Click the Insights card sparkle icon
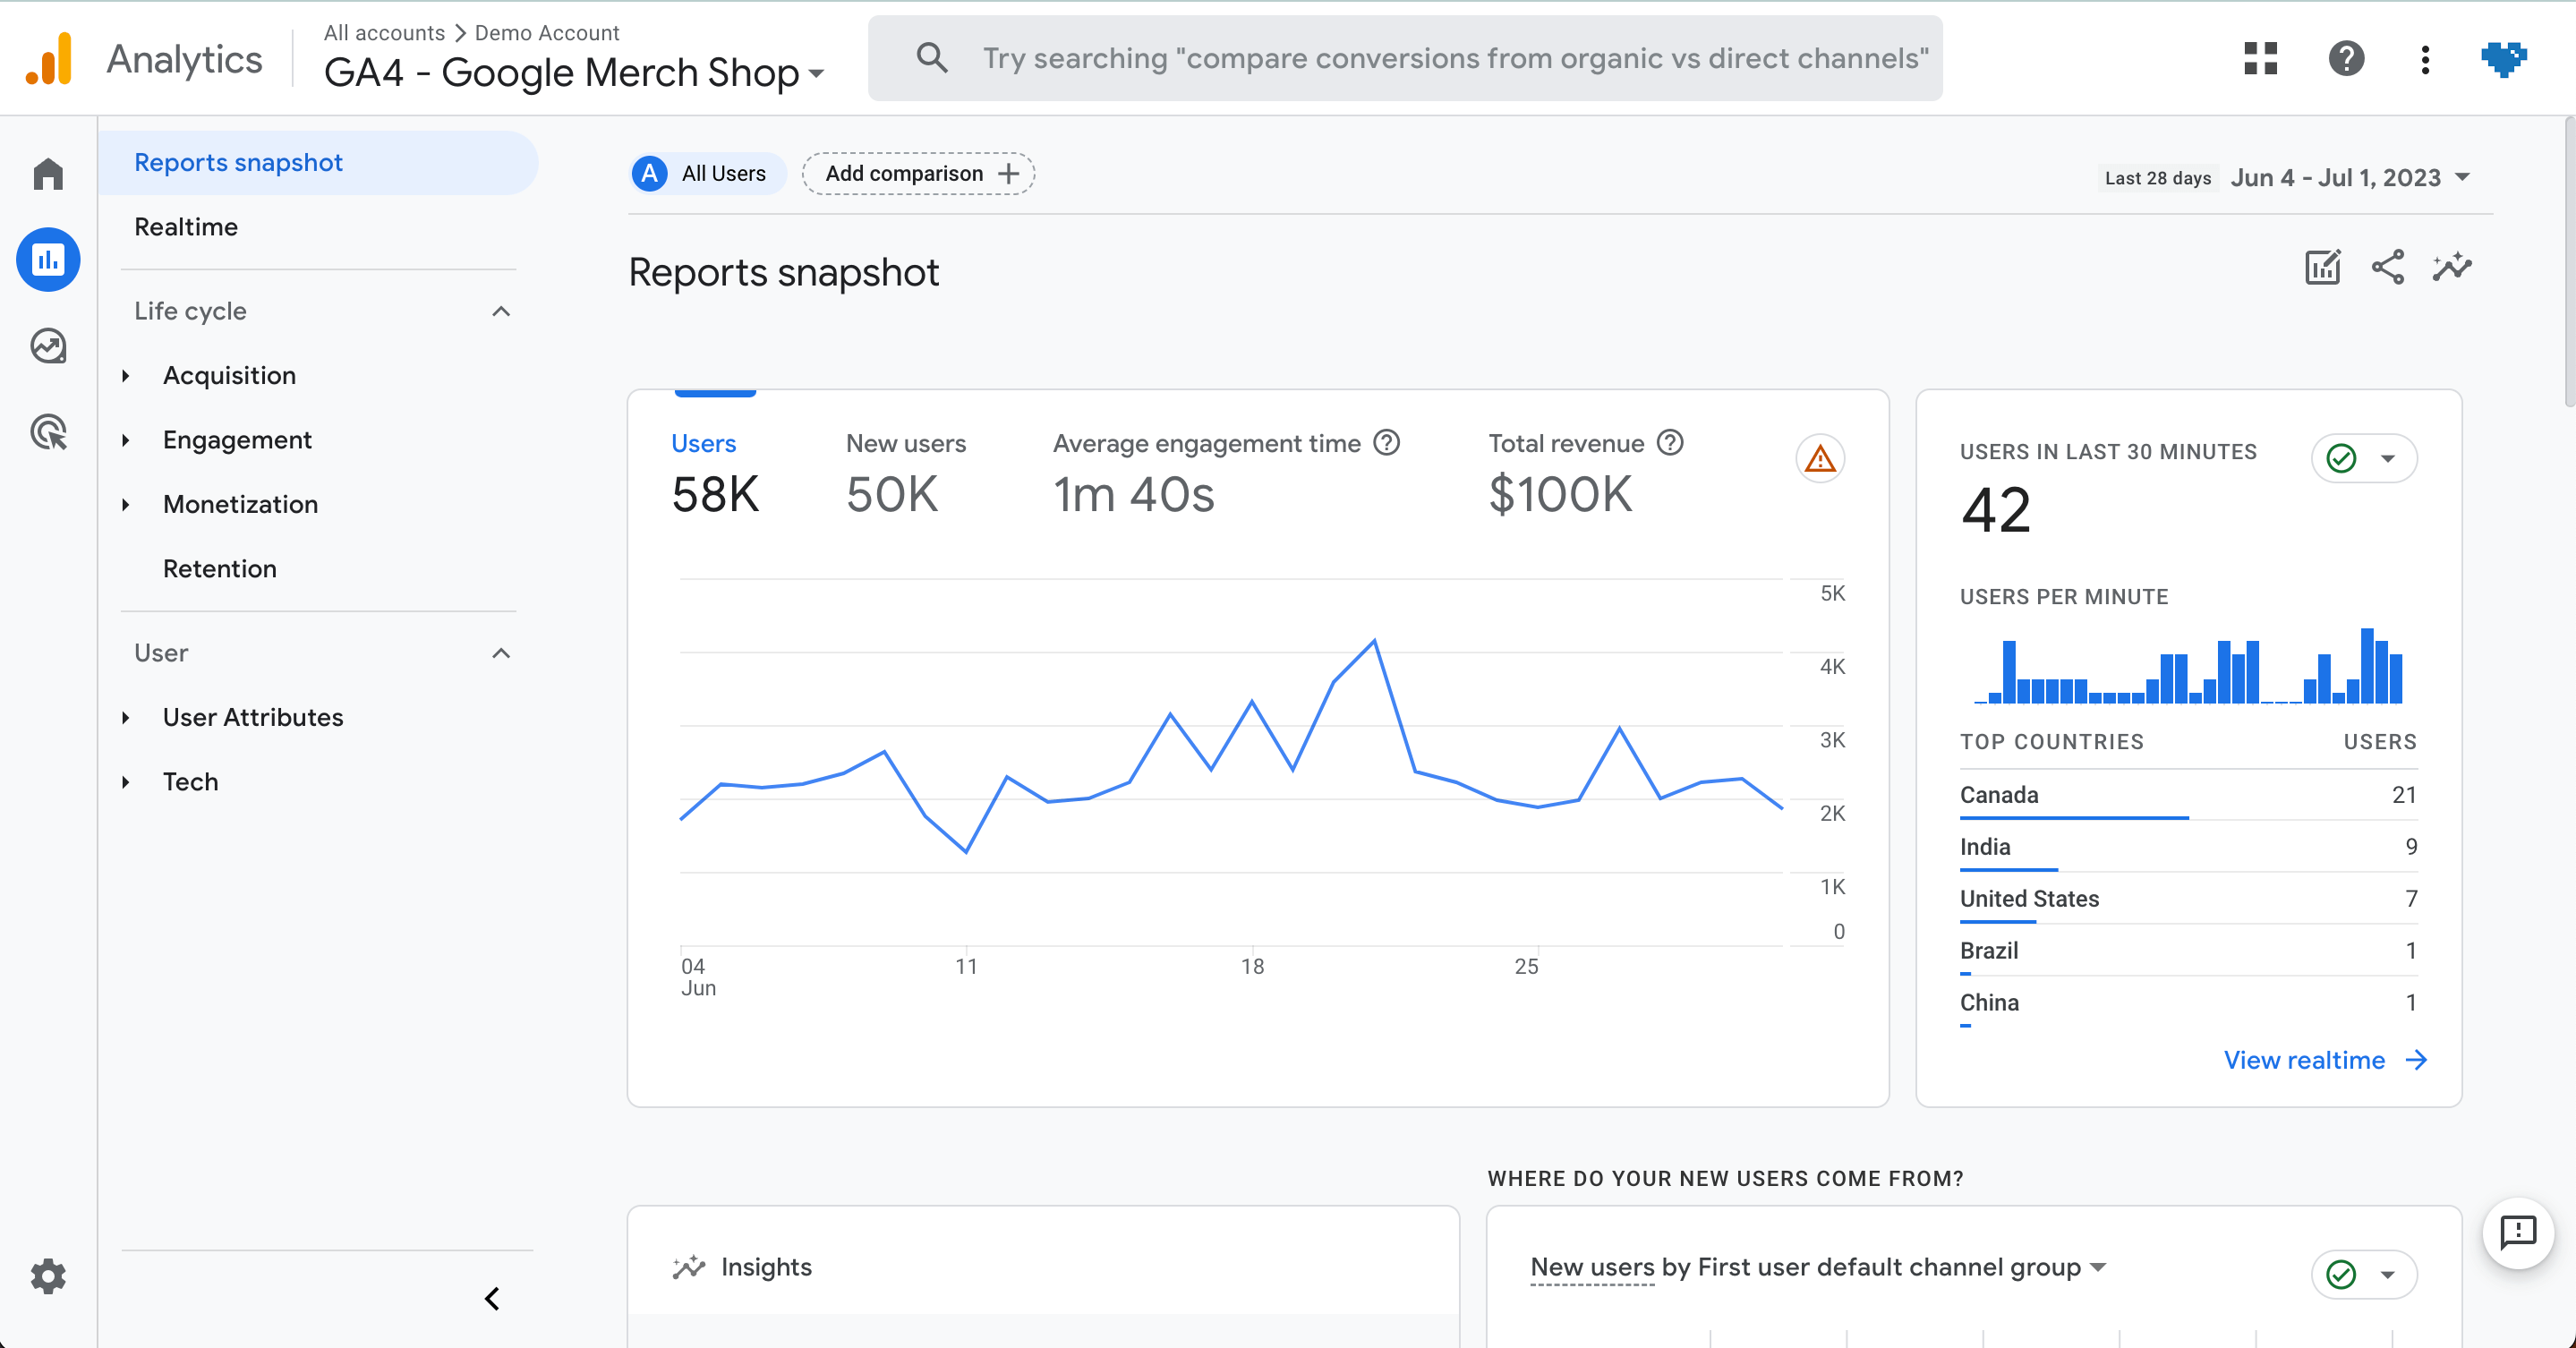Viewport: 2576px width, 1348px height. pyautogui.click(x=689, y=1267)
